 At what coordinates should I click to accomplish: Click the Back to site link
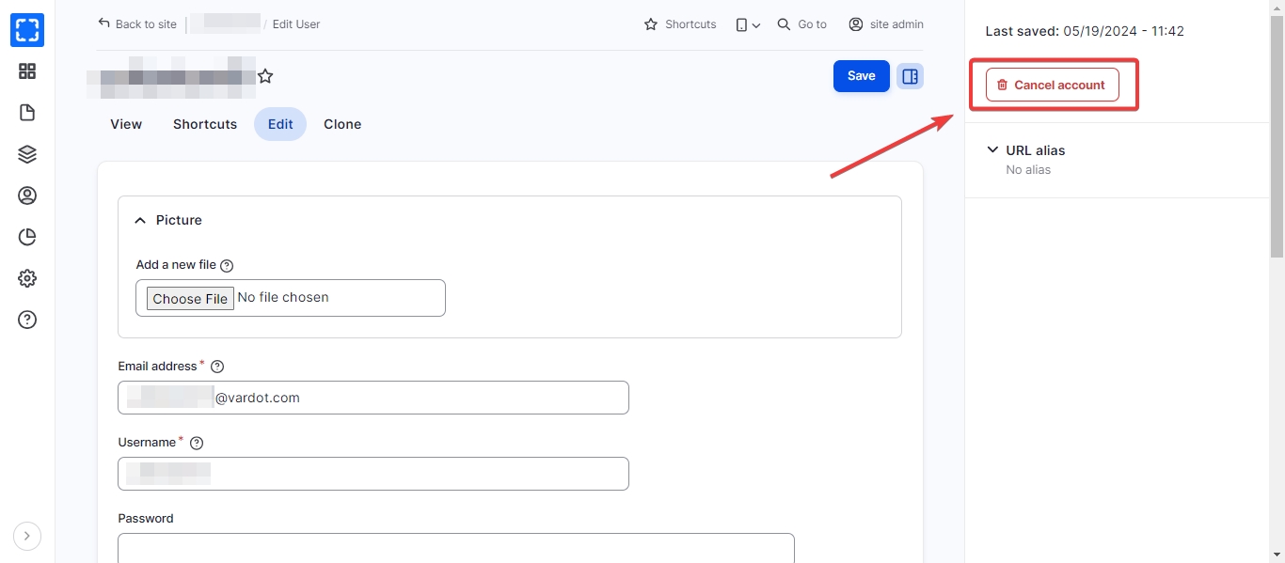[137, 24]
